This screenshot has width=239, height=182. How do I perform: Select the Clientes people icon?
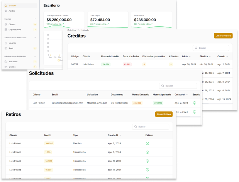pyautogui.click(x=6, y=24)
